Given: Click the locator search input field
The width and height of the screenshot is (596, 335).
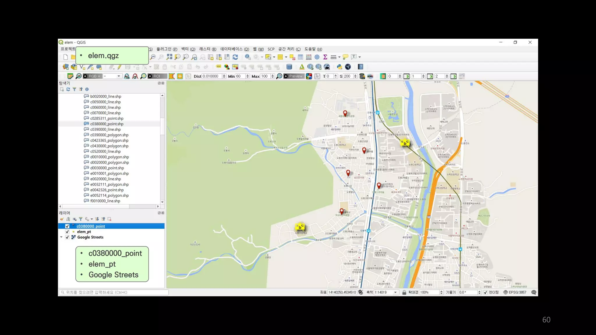Looking at the screenshot, I should click(113, 293).
